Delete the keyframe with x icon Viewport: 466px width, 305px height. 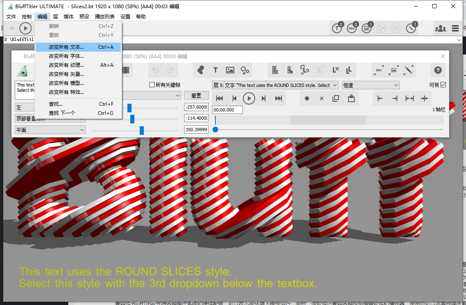pyautogui.click(x=322, y=98)
